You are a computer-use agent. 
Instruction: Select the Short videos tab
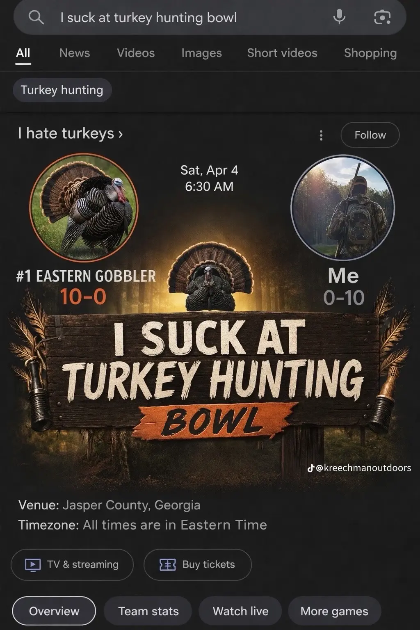[x=282, y=53]
